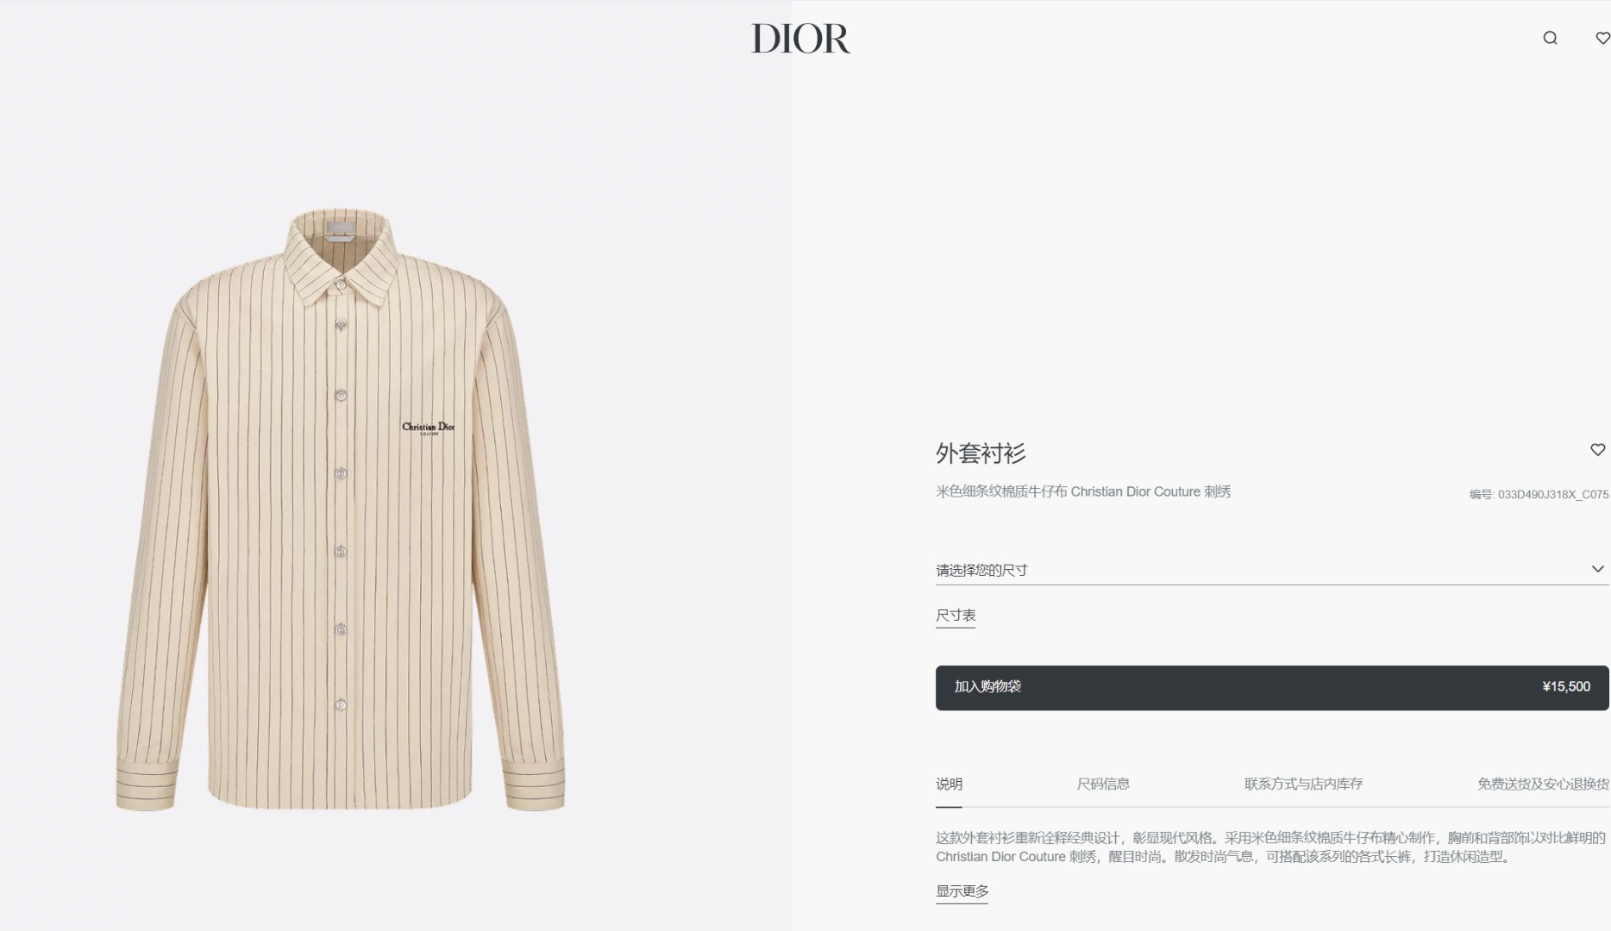Open the 联系方式与店内库存 tab
The image size is (1611, 931).
click(x=1303, y=784)
